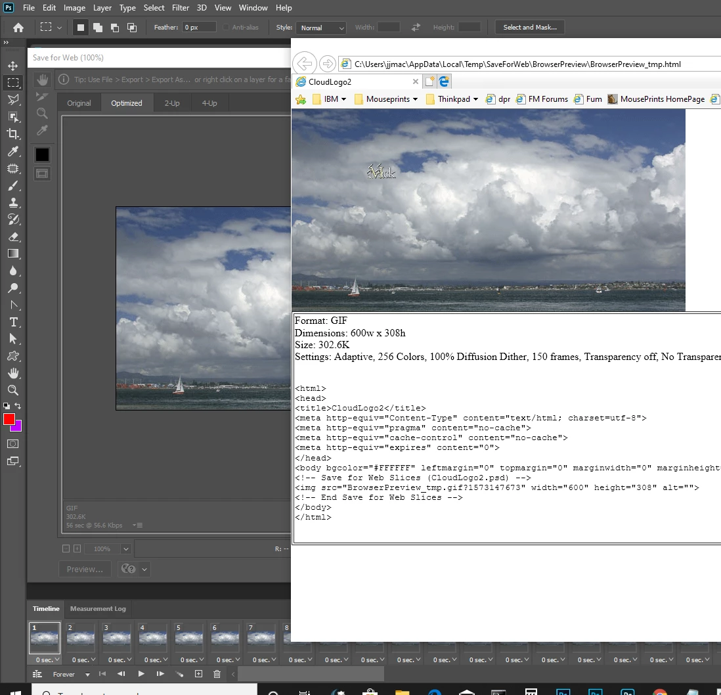
Task: Click the Preview button
Action: tap(85, 570)
